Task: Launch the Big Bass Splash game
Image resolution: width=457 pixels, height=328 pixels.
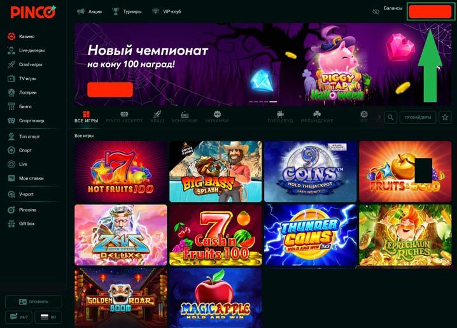Action: point(215,171)
